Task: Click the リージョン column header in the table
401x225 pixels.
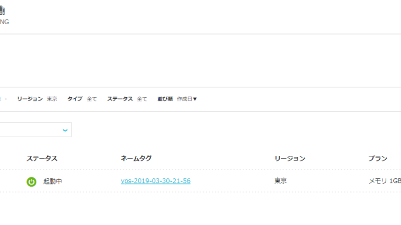Action: pyautogui.click(x=289, y=159)
